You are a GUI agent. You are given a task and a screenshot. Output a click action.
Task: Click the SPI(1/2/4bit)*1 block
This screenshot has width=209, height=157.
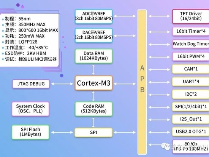coord(191,107)
